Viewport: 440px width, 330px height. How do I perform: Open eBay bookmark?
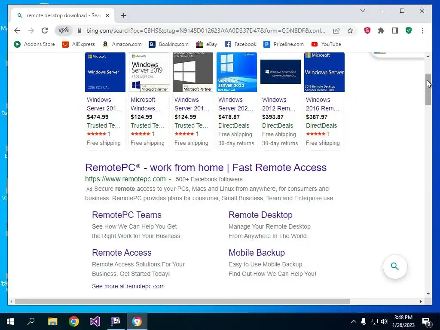click(207, 44)
